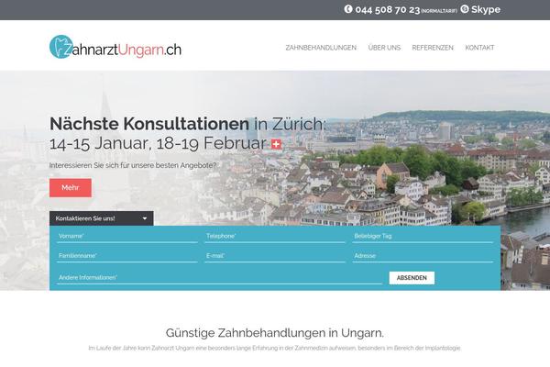This screenshot has height=367, width=550.
Task: Click the Vorname input field
Action: click(x=127, y=237)
